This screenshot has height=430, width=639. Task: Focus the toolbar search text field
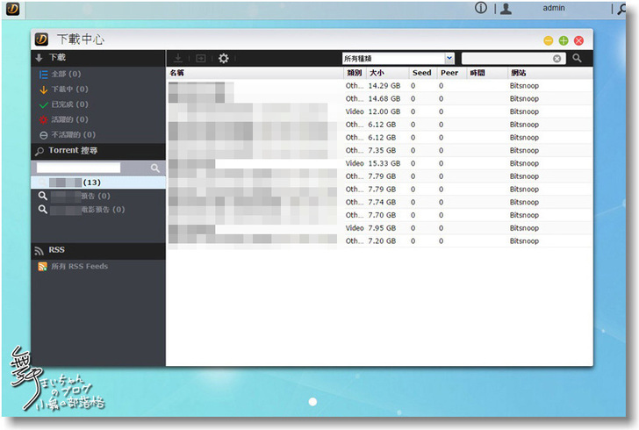click(507, 58)
